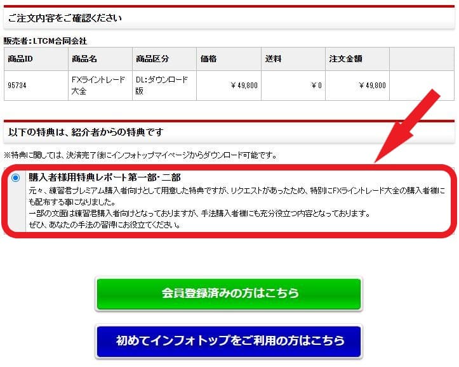
Task: Click the blue 初めてインフォトップをご利用の方はこちら button
Action: (x=229, y=341)
